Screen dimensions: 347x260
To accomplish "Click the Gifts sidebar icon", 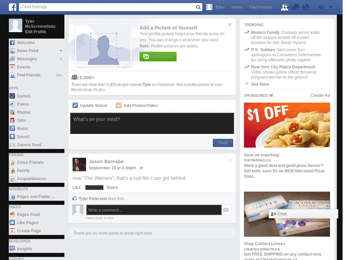I will pyautogui.click(x=12, y=121).
